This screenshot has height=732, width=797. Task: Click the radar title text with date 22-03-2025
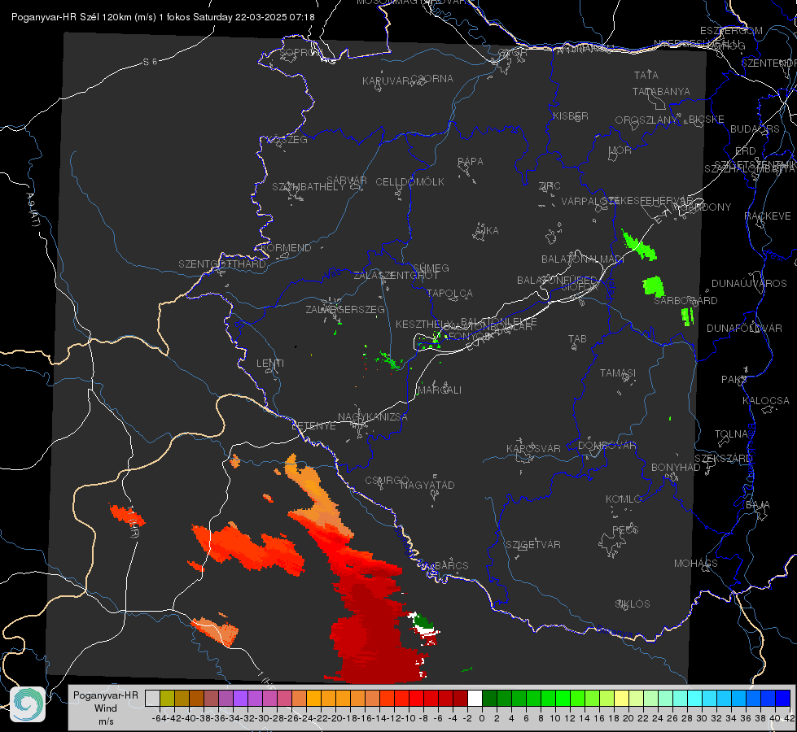pos(163,17)
